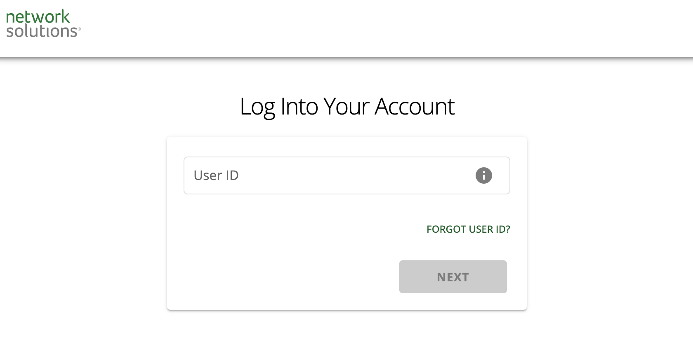Click the Network Solutions logo
This screenshot has width=693, height=346.
click(43, 23)
